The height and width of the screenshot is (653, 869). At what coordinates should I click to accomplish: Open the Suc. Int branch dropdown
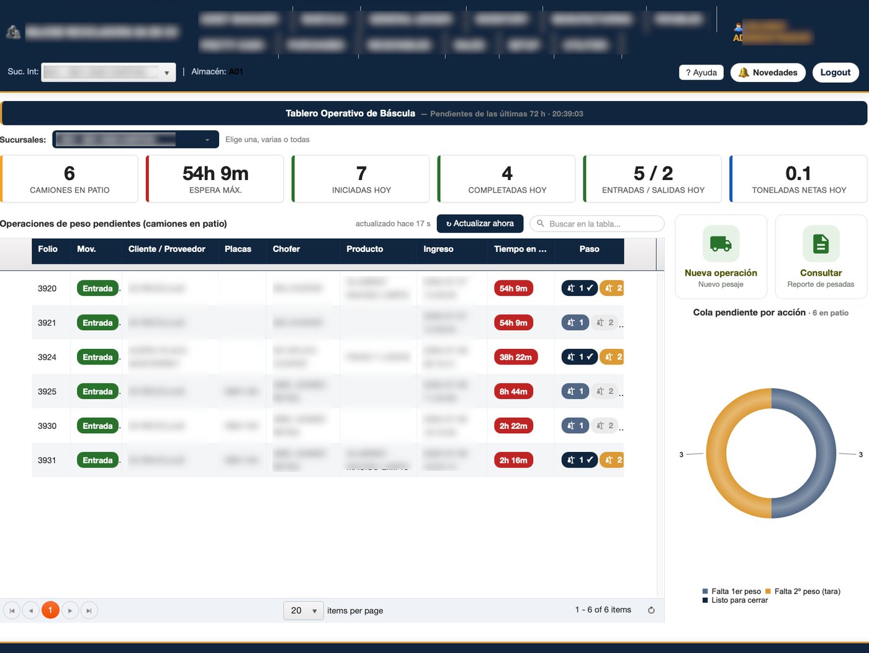109,72
